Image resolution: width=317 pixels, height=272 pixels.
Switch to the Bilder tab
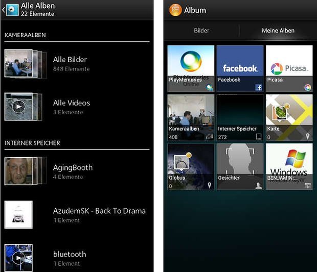(201, 31)
